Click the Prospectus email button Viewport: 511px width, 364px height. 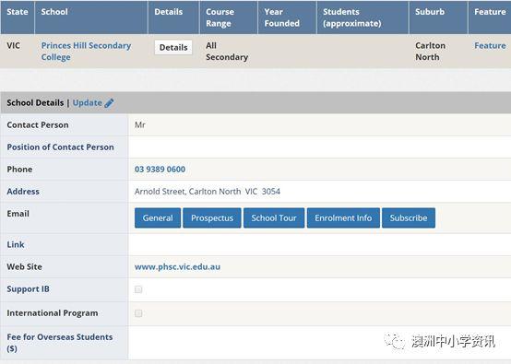pyautogui.click(x=212, y=217)
